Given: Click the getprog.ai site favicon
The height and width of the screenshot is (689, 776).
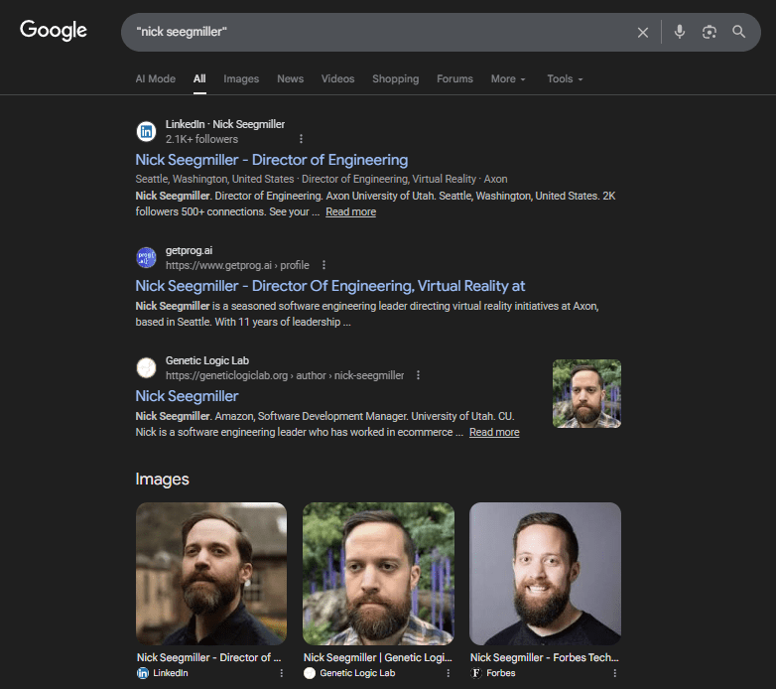Looking at the screenshot, I should tap(146, 257).
